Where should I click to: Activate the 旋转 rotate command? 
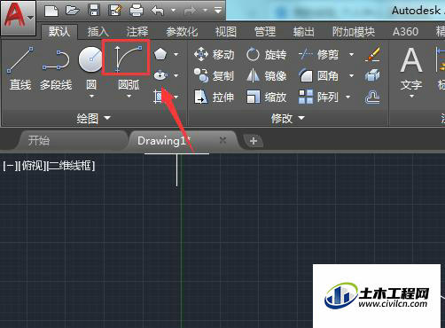pyautogui.click(x=266, y=55)
